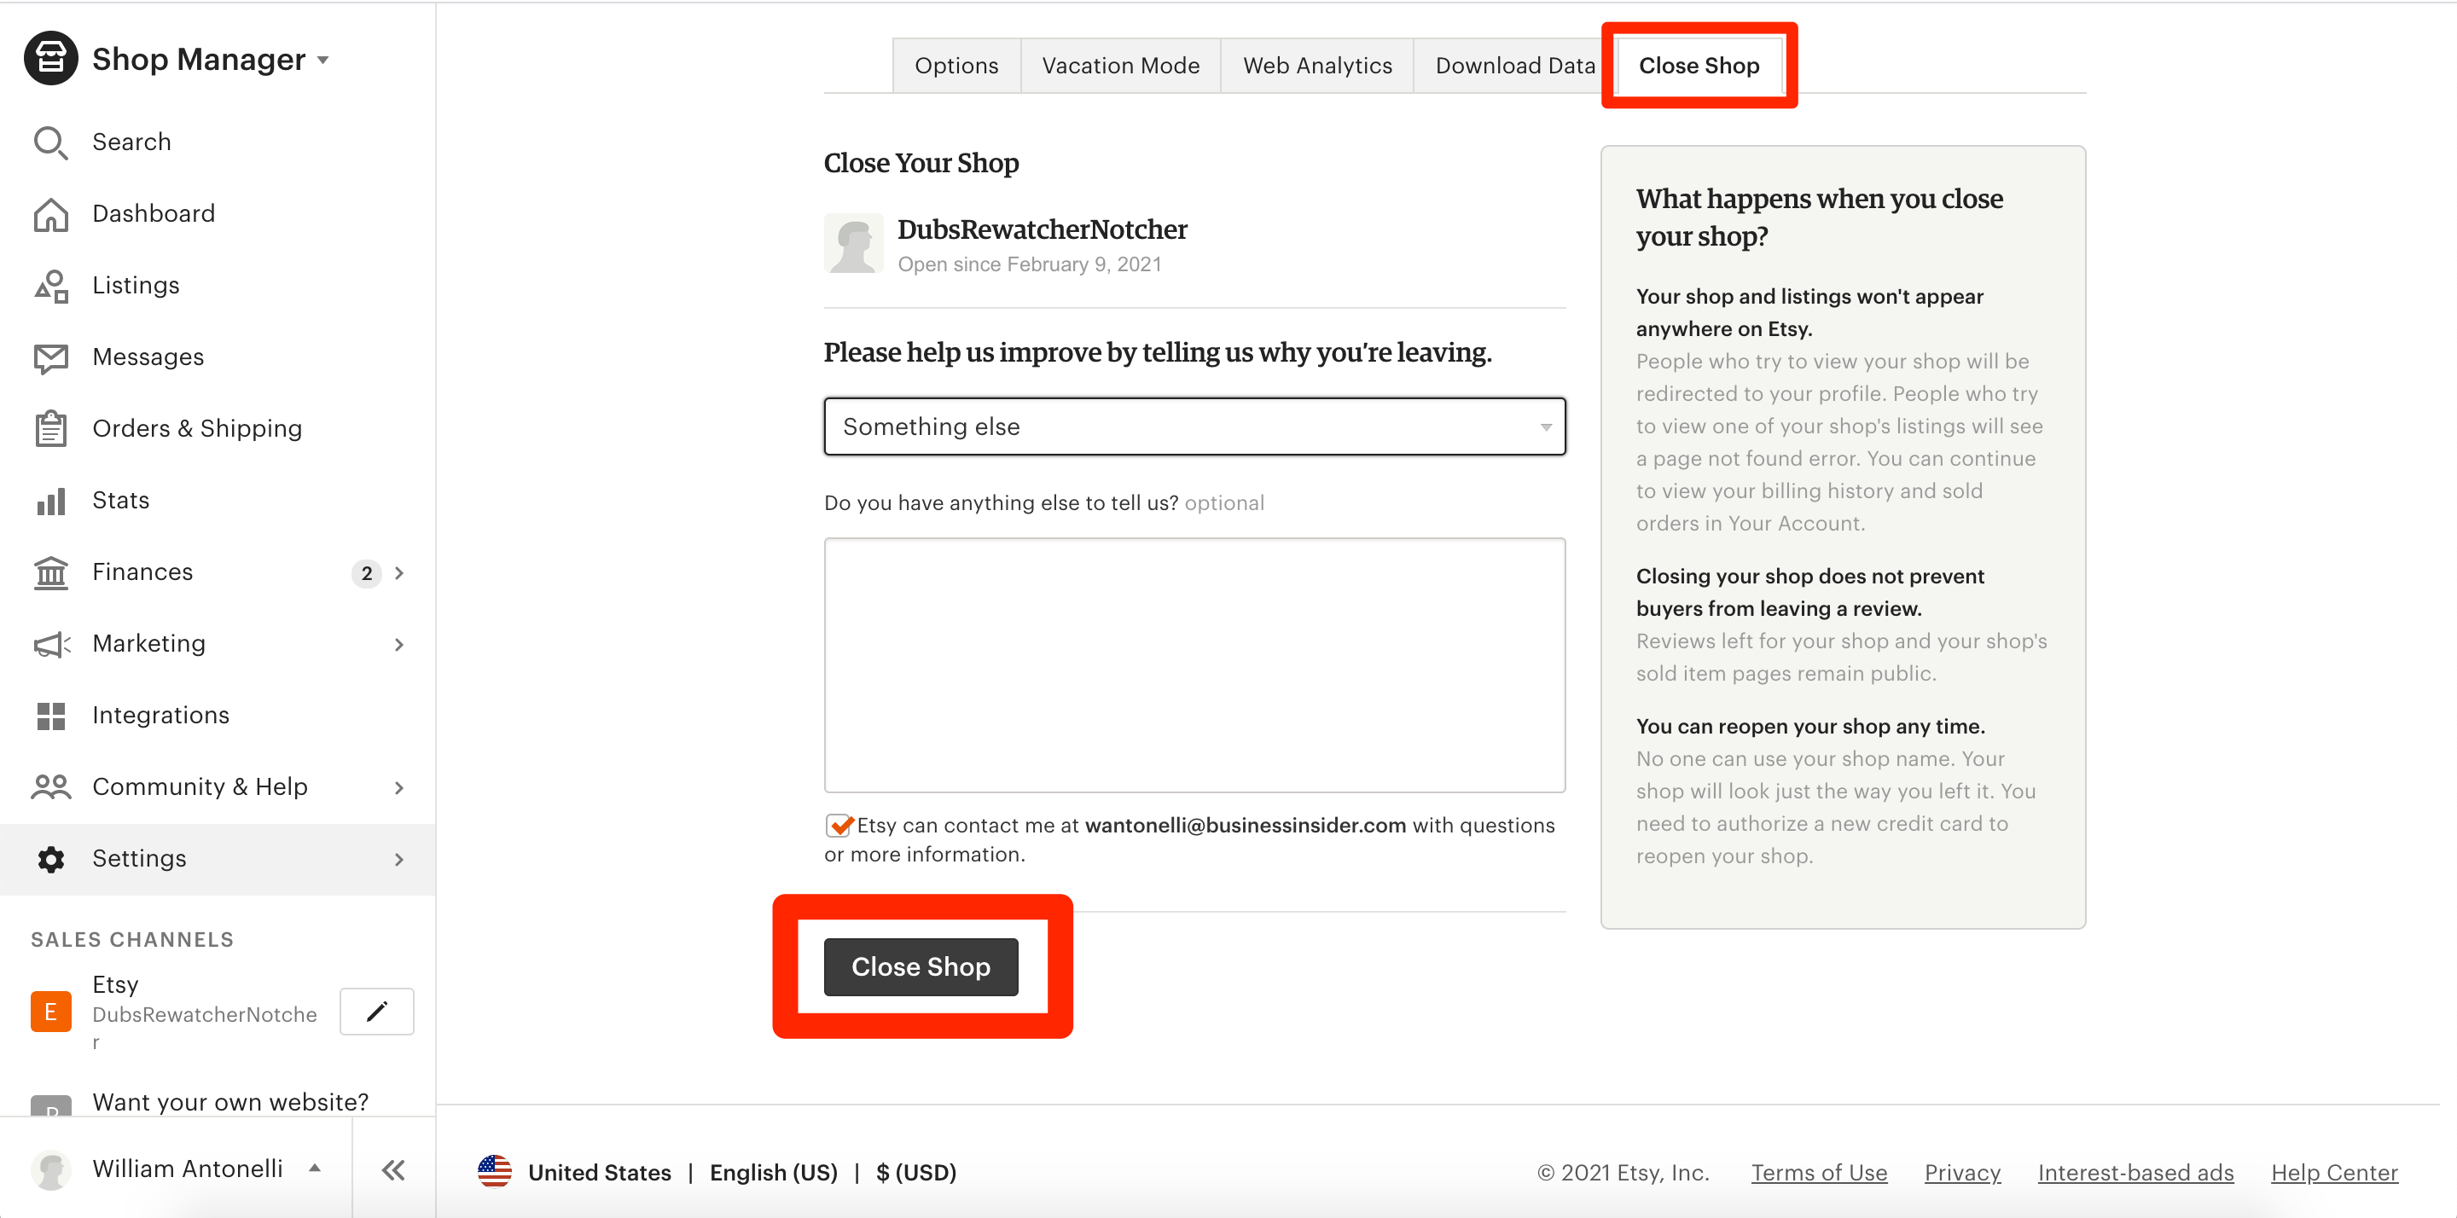Image resolution: width=2457 pixels, height=1218 pixels.
Task: Open the leaving-reason dropdown showing Something else
Action: click(x=1193, y=426)
